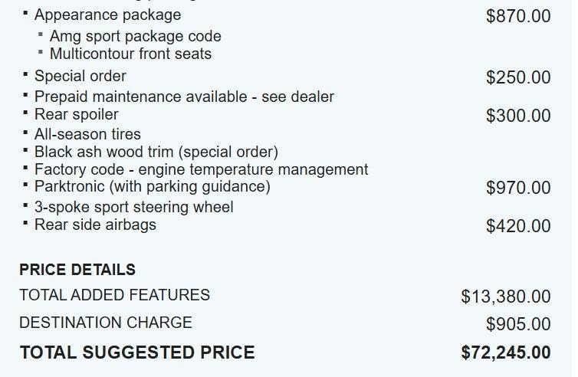Click Factory code engine temperature management
Screen dimensions: 578x377
click(x=202, y=169)
